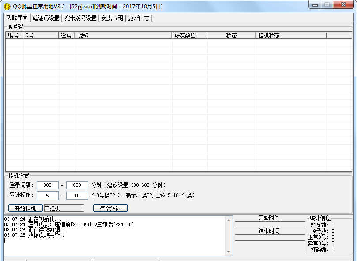Screen dimensions: 357x271
Task: Switch to the 功能界面 tab
Action: (17, 18)
